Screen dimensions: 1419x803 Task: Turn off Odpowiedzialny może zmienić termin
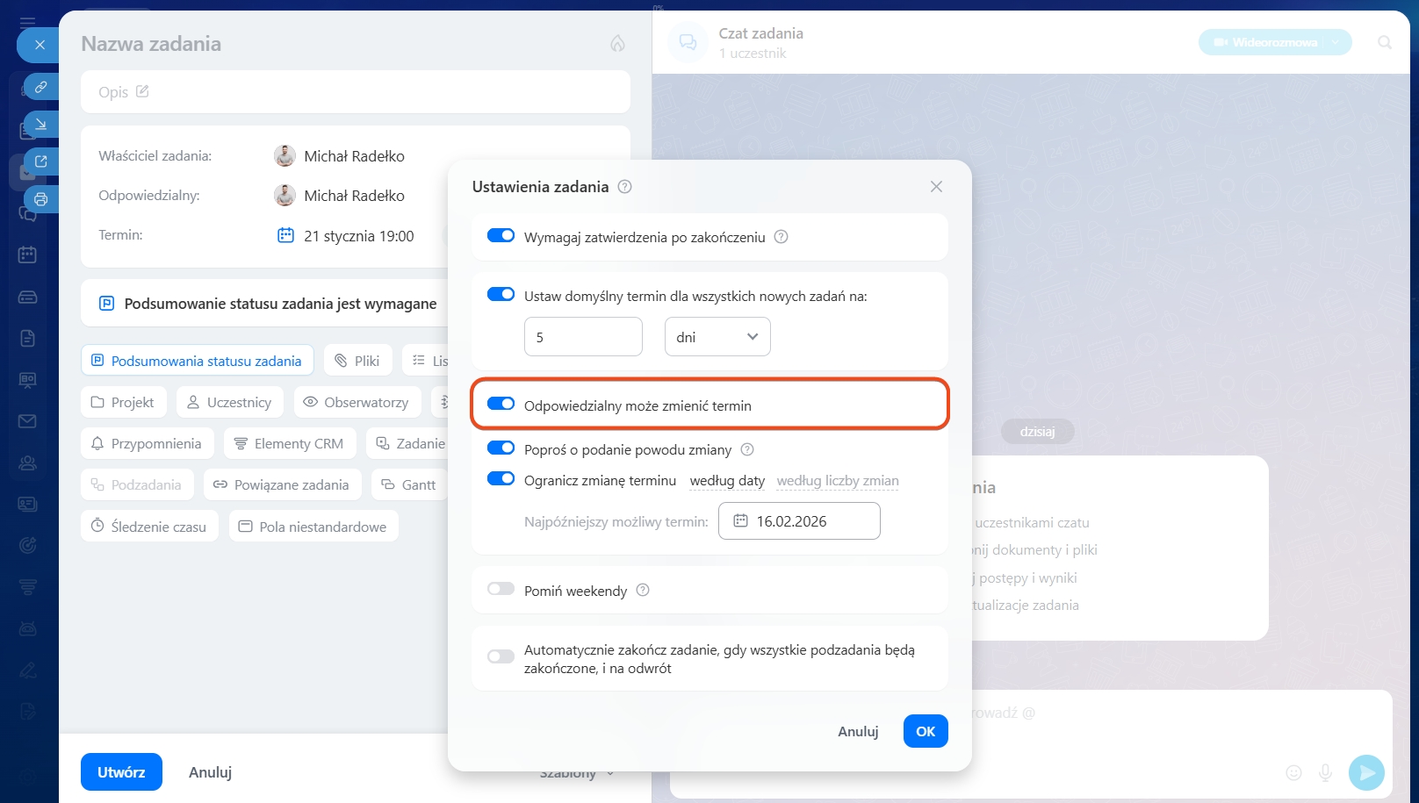tap(501, 405)
